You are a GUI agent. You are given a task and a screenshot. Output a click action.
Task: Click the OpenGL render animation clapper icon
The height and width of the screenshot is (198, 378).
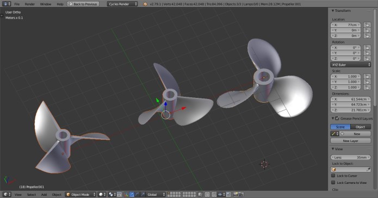[241, 194]
